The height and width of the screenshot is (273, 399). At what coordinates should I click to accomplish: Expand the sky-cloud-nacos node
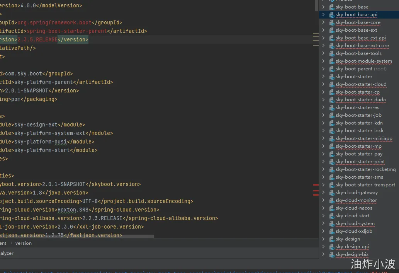click(323, 208)
